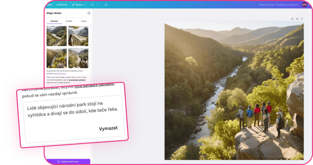313x165 pixels.
Task: Select the thumbnail of the woman at the railing
Action: pyautogui.click(x=78, y=36)
